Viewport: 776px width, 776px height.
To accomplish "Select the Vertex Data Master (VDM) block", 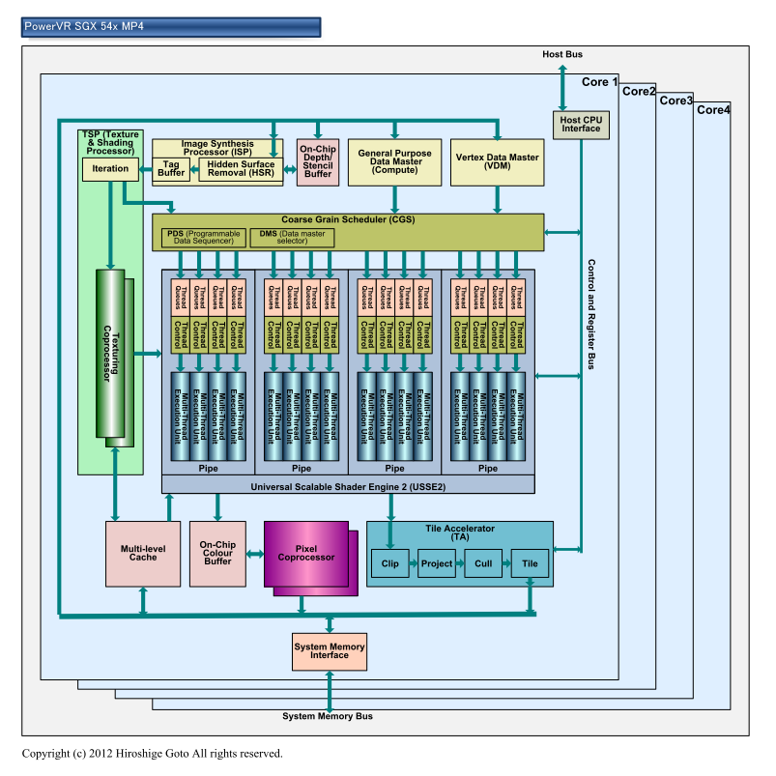I will pos(497,162).
